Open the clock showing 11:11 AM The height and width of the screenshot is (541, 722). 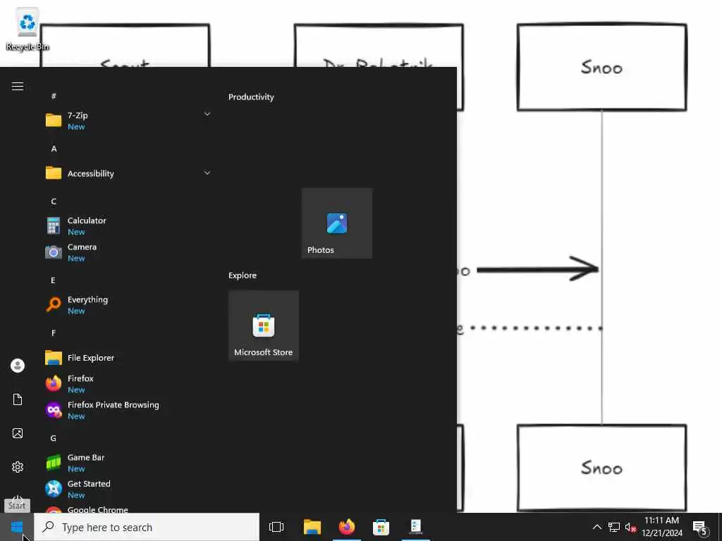pos(661,527)
